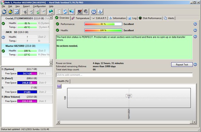Click help icon beside the Health bar
The image size is (201, 132).
coord(195,30)
